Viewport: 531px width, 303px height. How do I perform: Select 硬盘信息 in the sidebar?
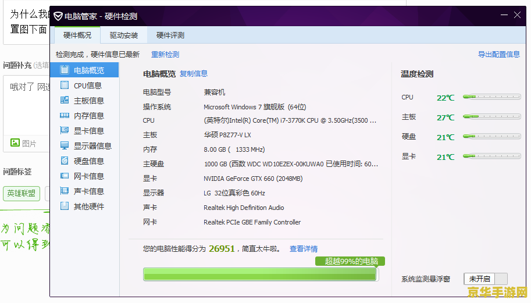pos(85,161)
